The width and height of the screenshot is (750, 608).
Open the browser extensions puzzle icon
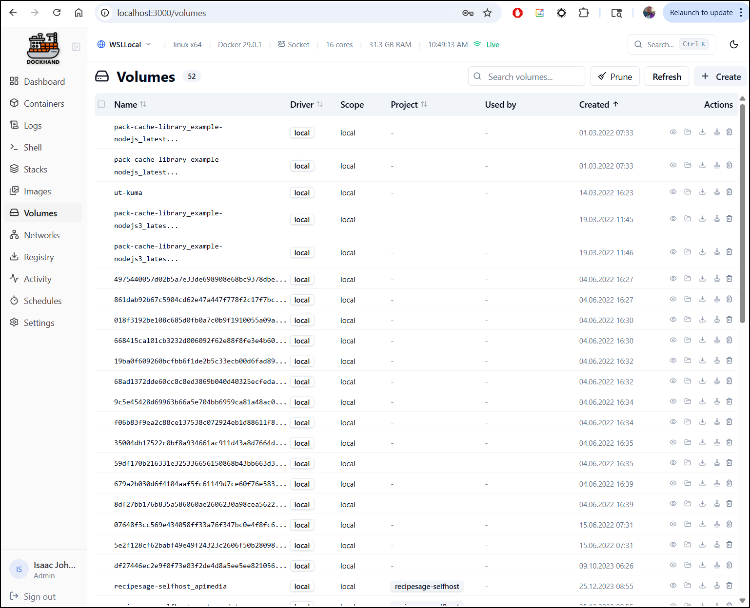click(583, 13)
